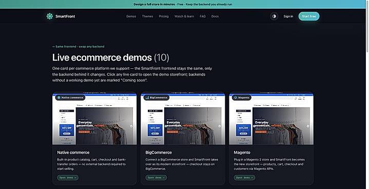Open the Magento demo button
369x189 pixels.
tap(244, 178)
